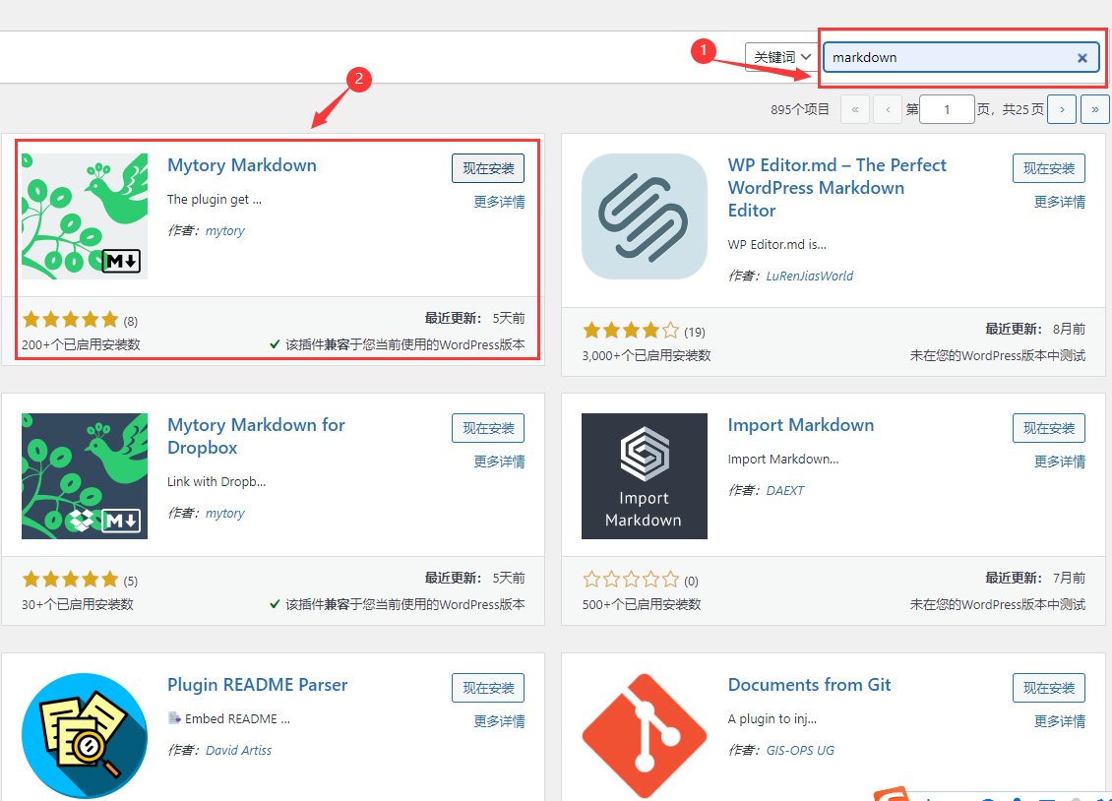Install the Documents from Git plugin
Image resolution: width=1112 pixels, height=801 pixels.
pos(1049,688)
